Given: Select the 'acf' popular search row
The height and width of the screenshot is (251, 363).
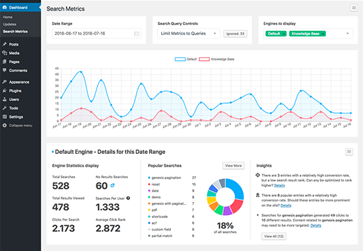Looking at the screenshot, I should [x=172, y=223].
